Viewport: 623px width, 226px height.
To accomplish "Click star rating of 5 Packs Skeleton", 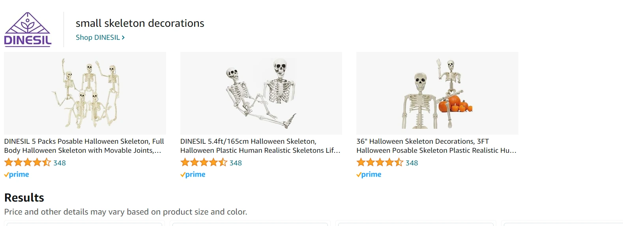I will tap(28, 162).
